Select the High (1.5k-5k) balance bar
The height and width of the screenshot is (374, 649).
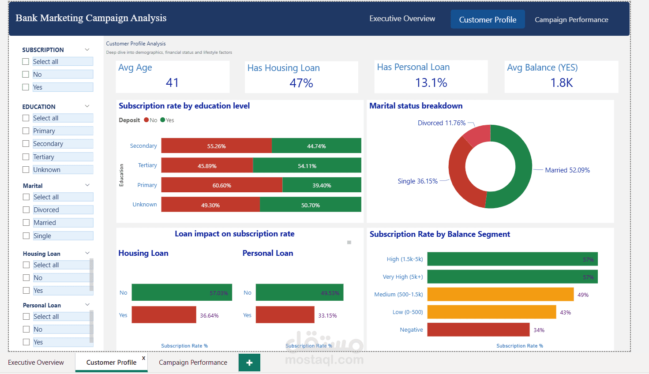pos(512,259)
